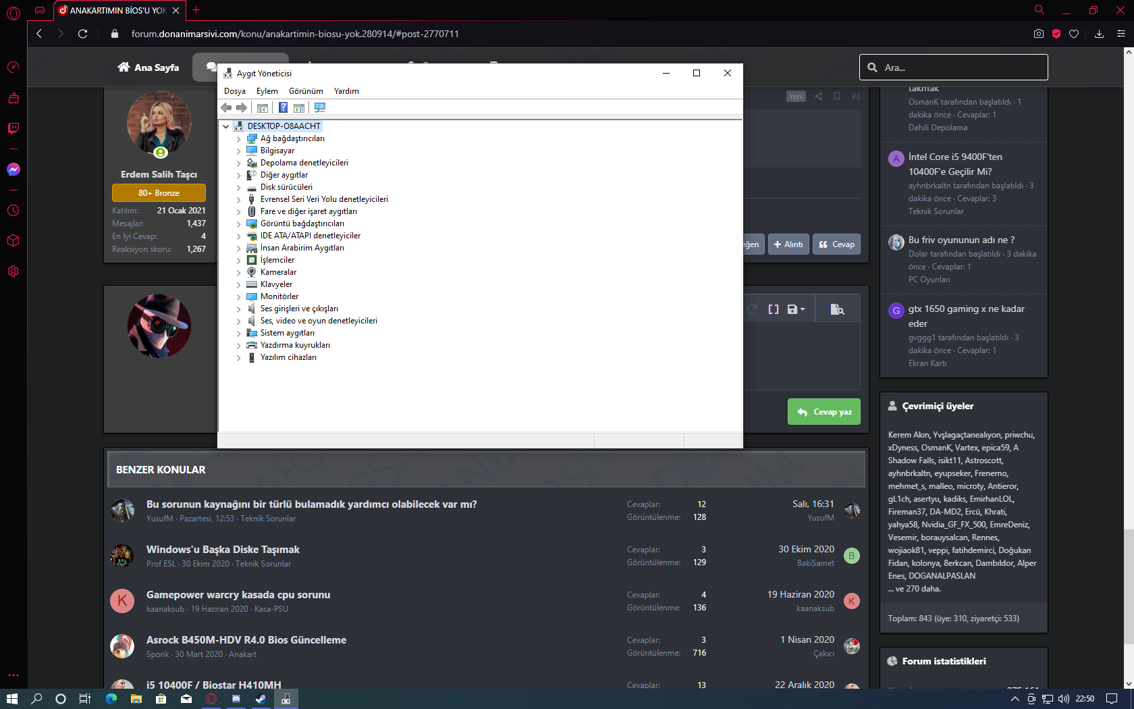Click the browser back arrow
1134x709 pixels.
39,34
